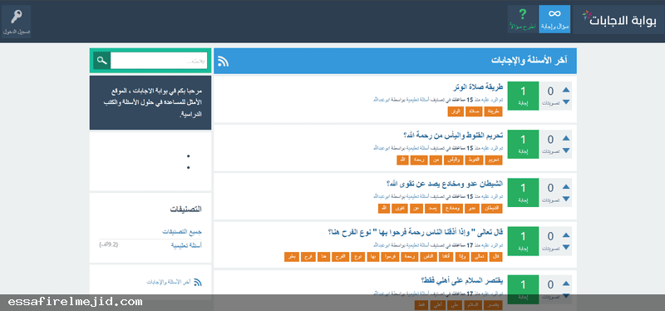Open جميع التصنيفات category link
This screenshot has width=665, height=311.
[x=182, y=232]
